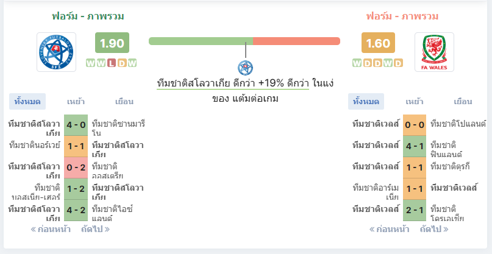Click the green 1.90 points rating badge
Image resolution: width=492 pixels, height=254 pixels.
click(112, 43)
